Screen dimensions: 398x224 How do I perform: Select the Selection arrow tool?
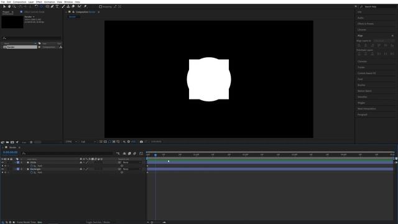coord(4,7)
